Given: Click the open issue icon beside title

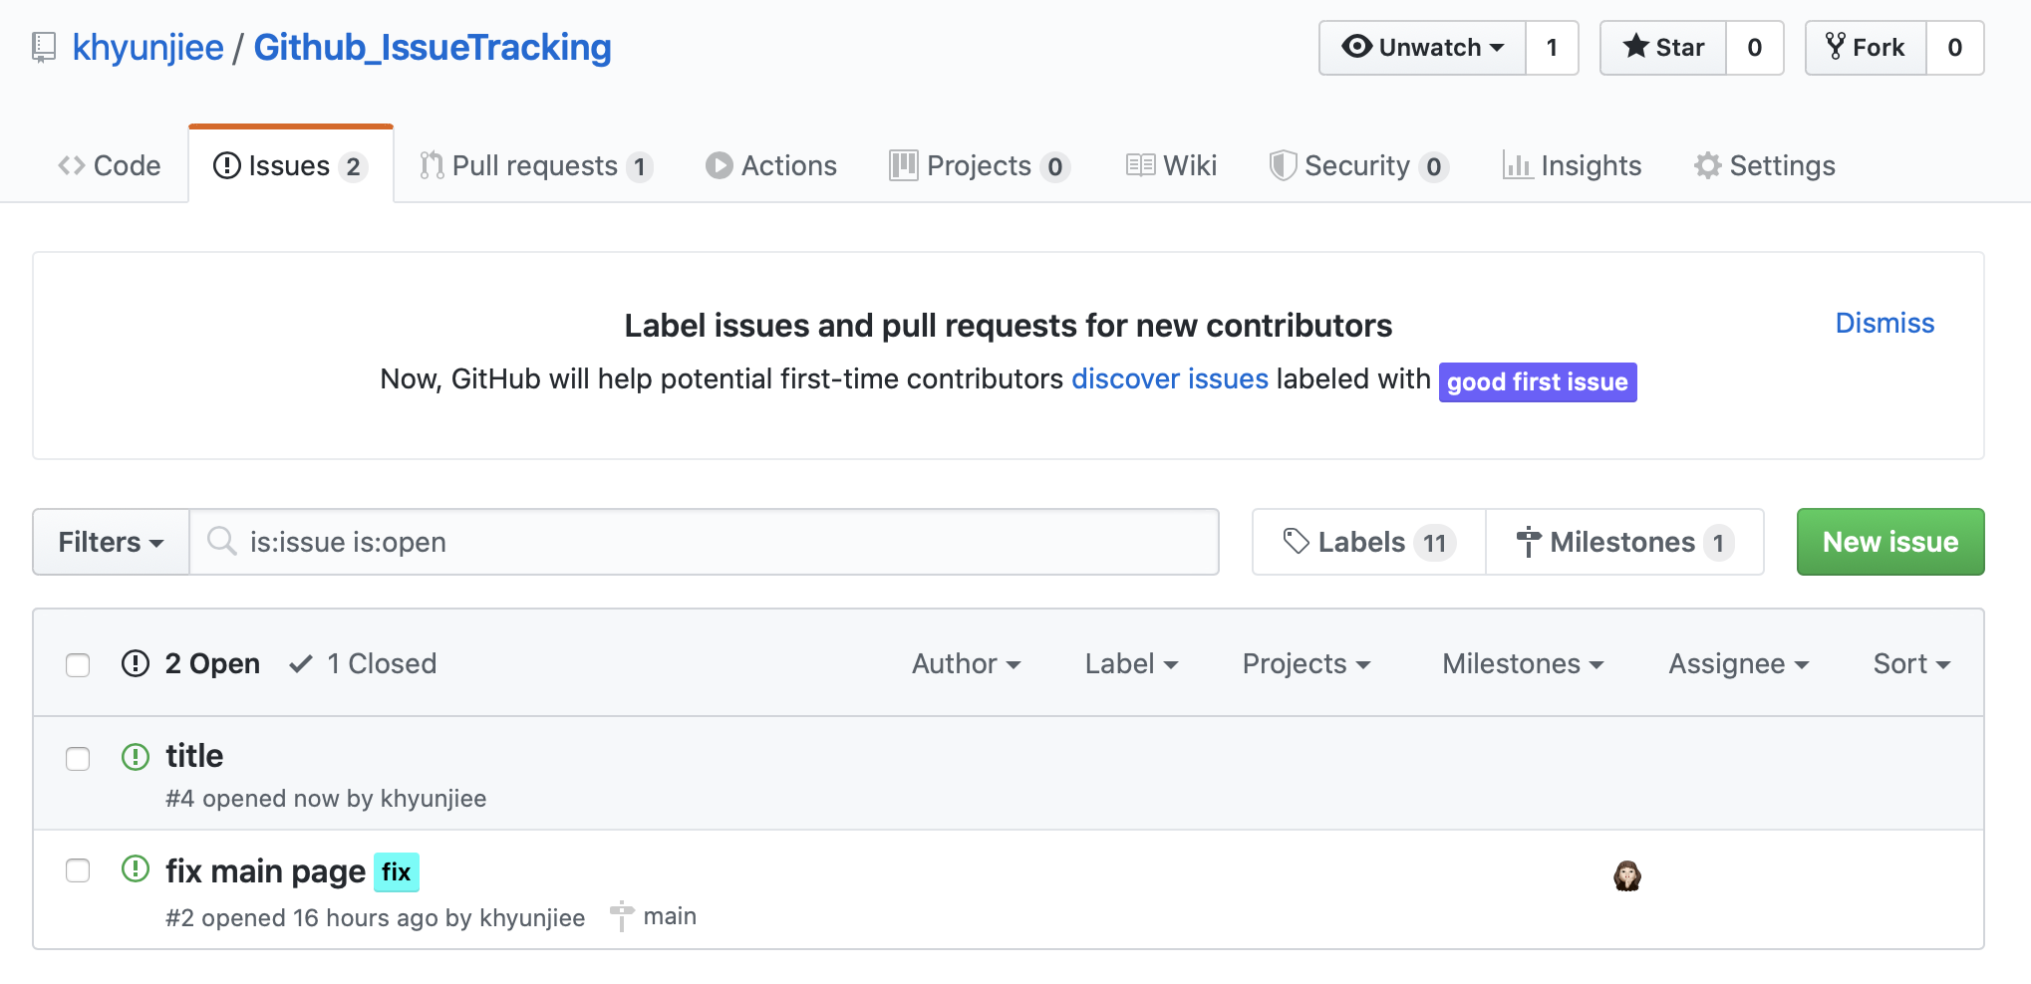Looking at the screenshot, I should pos(136,757).
